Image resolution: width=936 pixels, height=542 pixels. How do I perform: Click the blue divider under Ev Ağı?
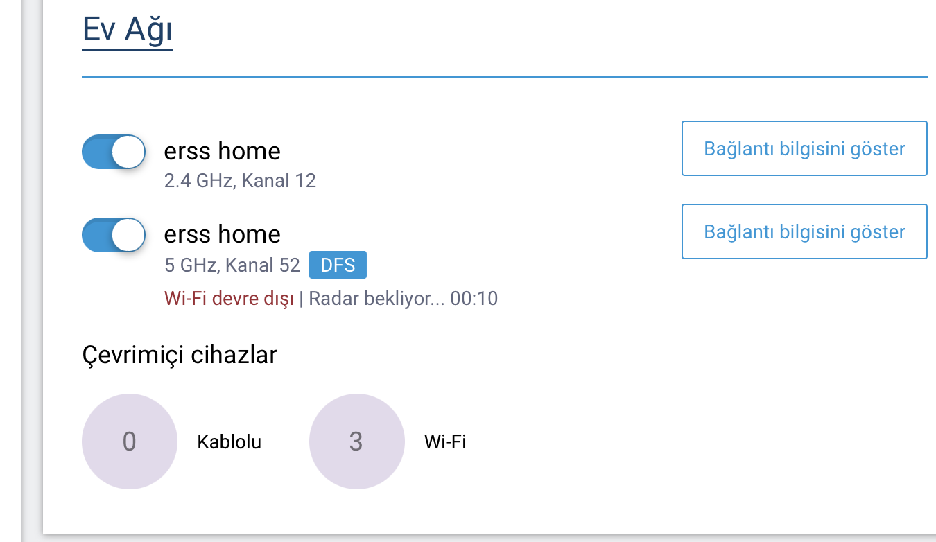pos(505,76)
